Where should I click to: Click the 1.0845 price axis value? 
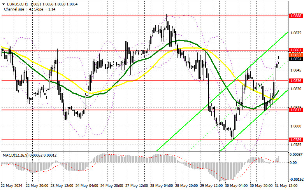[x=296, y=70]
